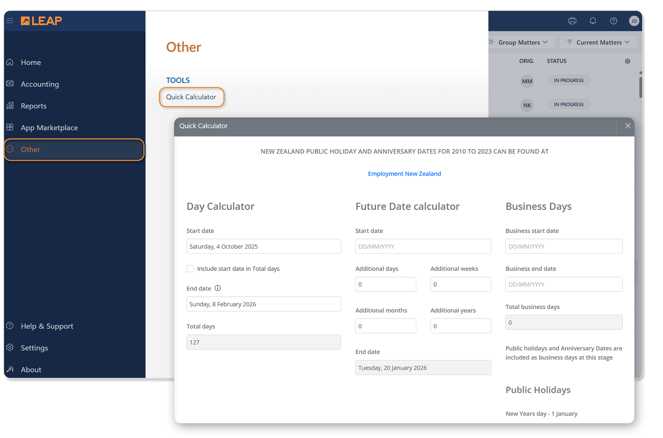Open App Marketplace from the sidebar
Viewport: 663px width, 438px height.
[x=49, y=128]
